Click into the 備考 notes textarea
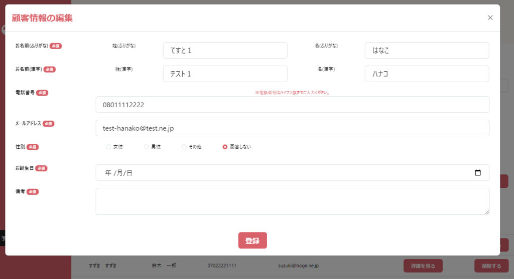Image resolution: width=514 pixels, height=279 pixels. (x=292, y=201)
